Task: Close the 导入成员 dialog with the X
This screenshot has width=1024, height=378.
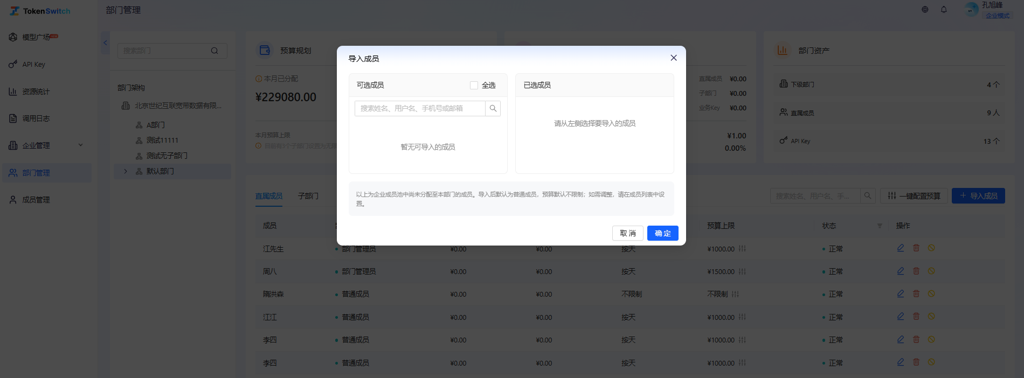Action: [x=673, y=58]
